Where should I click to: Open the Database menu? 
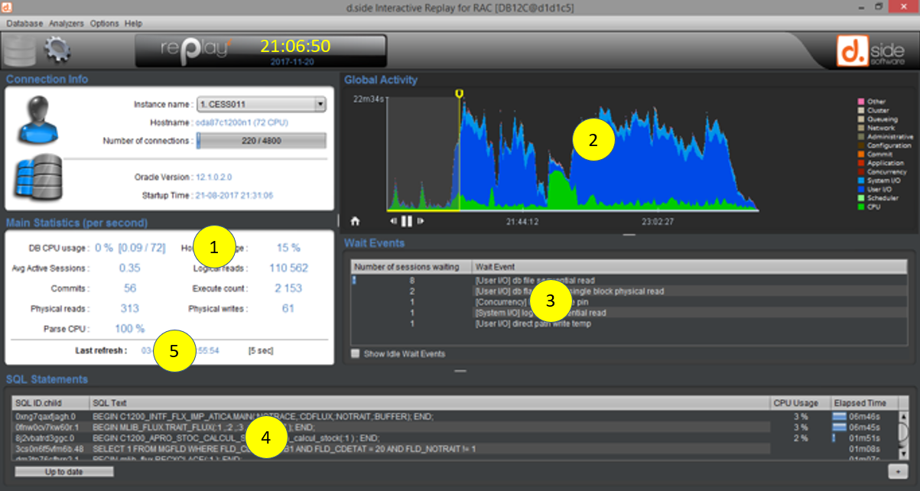(25, 24)
